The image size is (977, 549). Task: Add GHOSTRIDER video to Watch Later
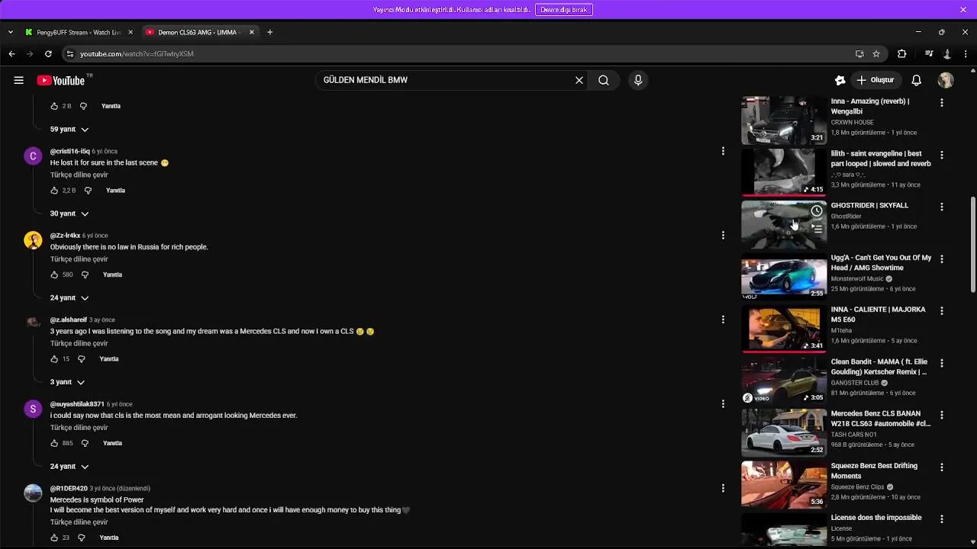(817, 211)
